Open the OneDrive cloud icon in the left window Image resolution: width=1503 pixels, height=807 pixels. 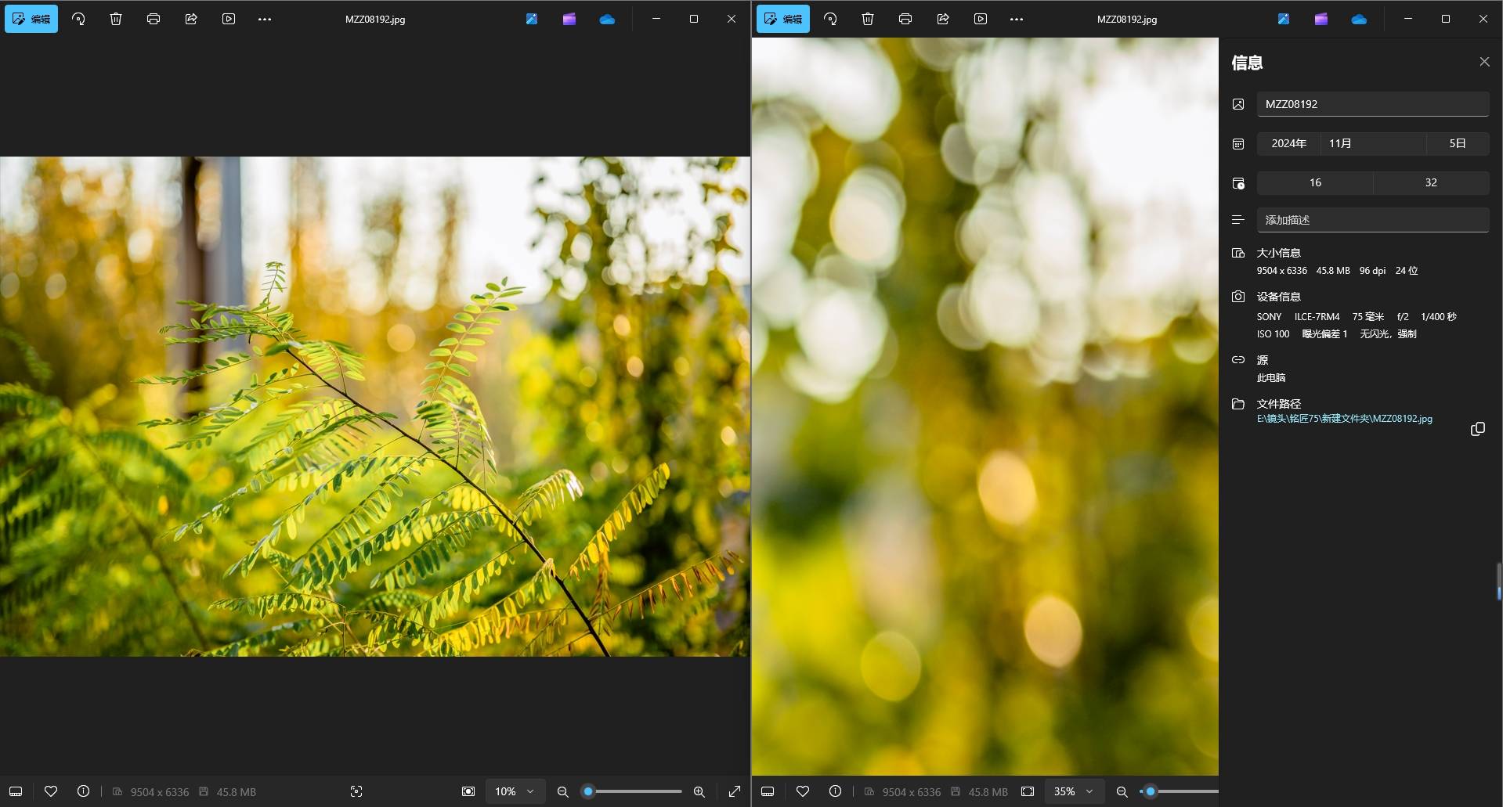click(607, 19)
